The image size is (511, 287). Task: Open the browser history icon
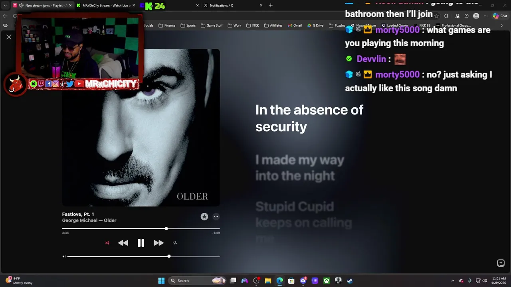click(x=466, y=16)
